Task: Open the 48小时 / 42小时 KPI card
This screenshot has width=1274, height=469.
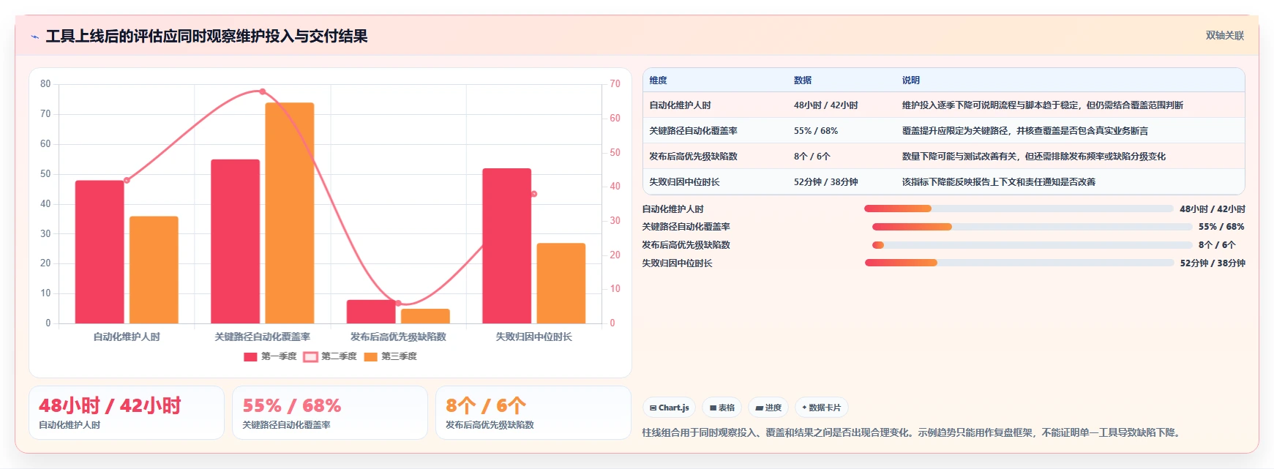Action: pyautogui.click(x=127, y=413)
